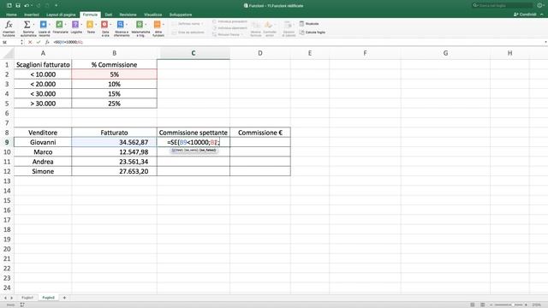
Task: Open the Ricerca e riferimento icon
Action: (x=120, y=25)
